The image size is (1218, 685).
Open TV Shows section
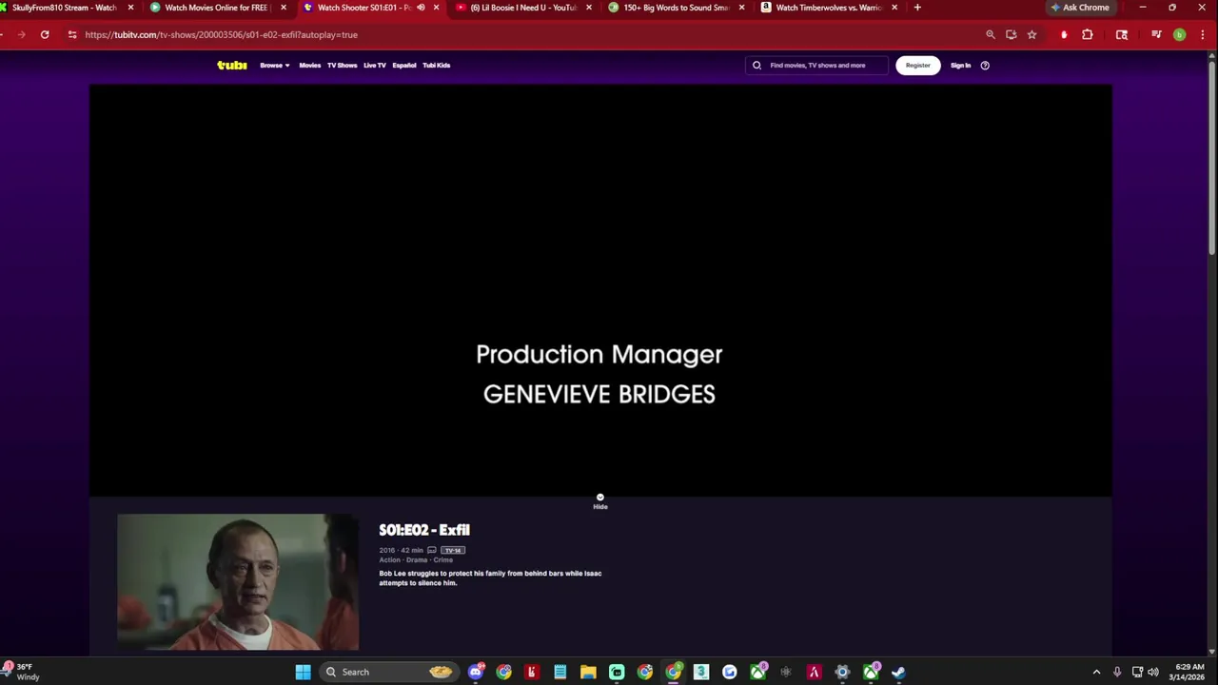(342, 65)
